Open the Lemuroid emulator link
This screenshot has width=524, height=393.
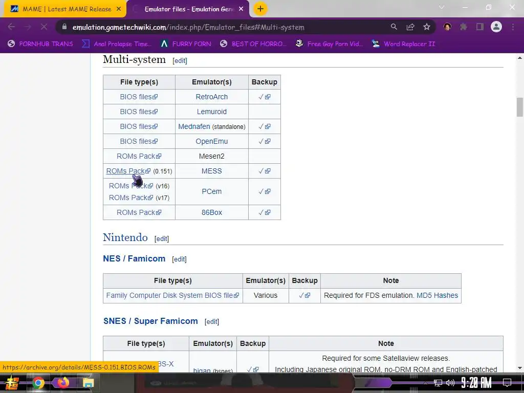(211, 112)
